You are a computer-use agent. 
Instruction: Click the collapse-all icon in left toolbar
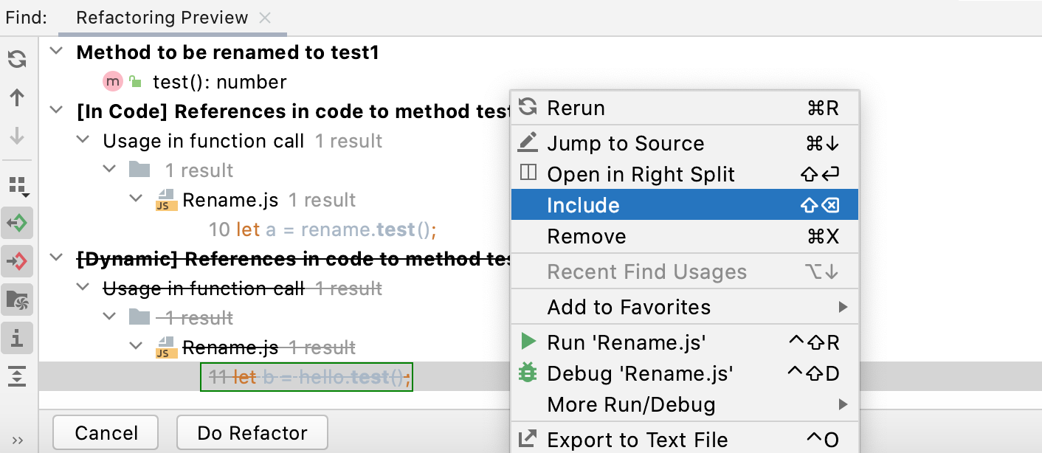point(16,376)
